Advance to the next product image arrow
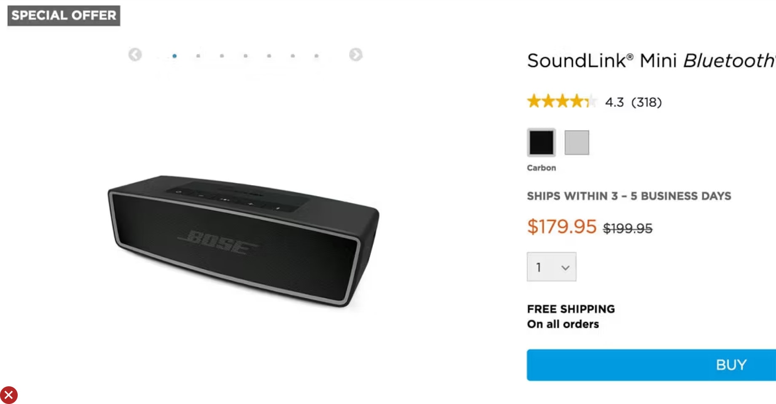Viewport: 776px width, 404px height. 356,55
